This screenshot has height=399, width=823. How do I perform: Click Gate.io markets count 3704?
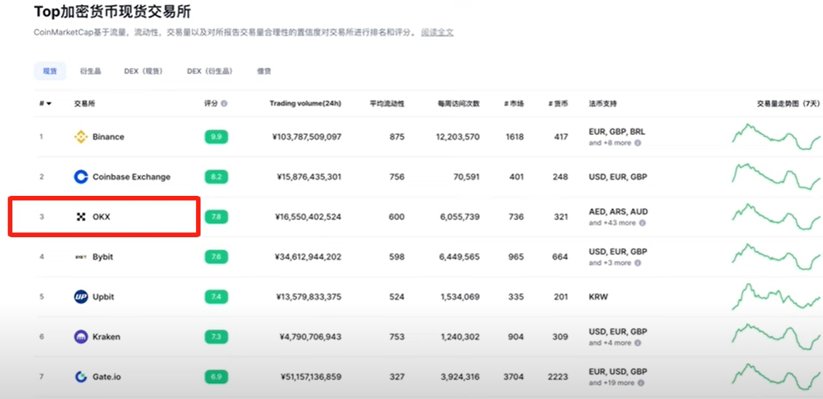[x=514, y=377]
